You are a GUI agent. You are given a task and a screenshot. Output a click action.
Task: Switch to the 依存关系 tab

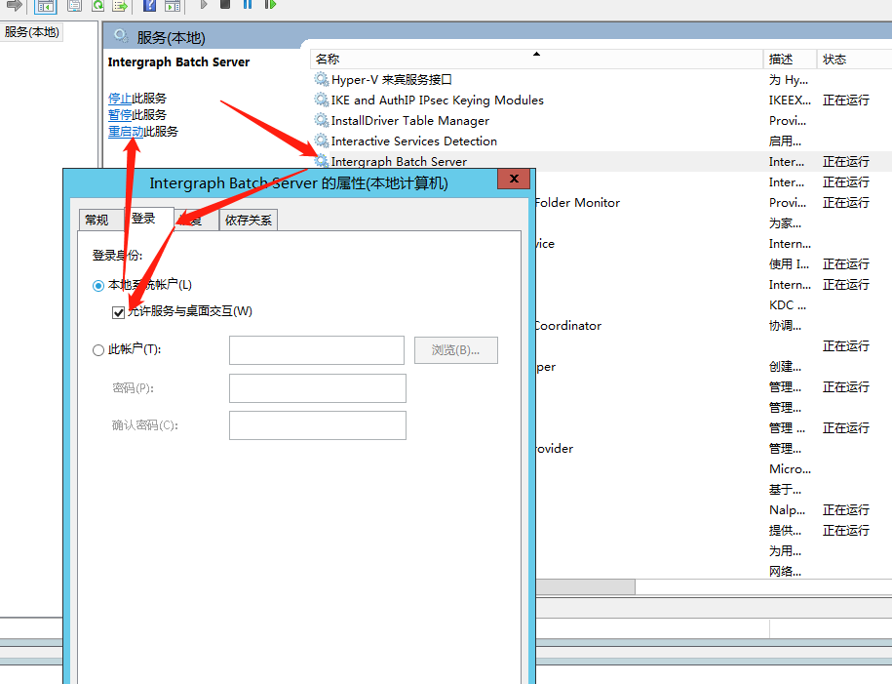click(x=249, y=220)
